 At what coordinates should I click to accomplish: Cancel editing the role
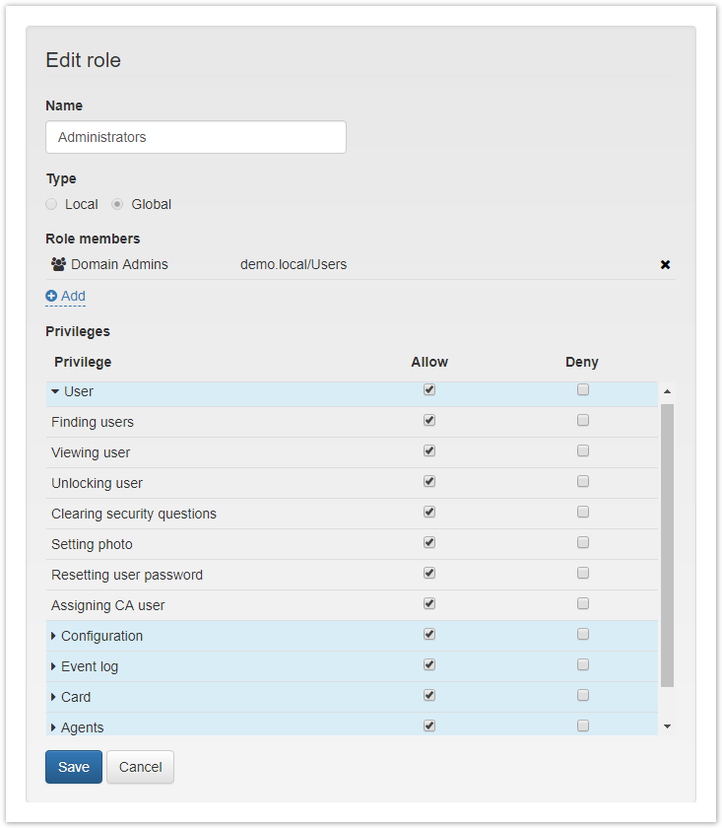coord(140,767)
